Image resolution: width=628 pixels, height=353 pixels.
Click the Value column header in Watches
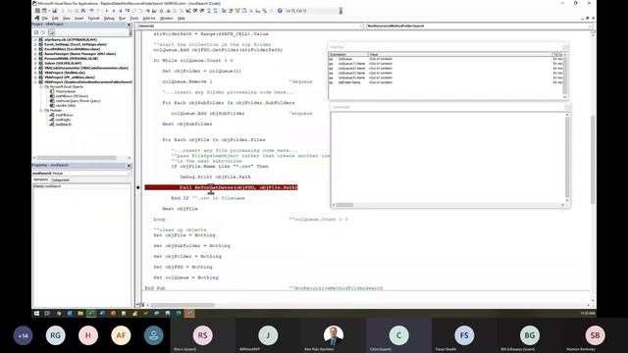tap(460, 55)
